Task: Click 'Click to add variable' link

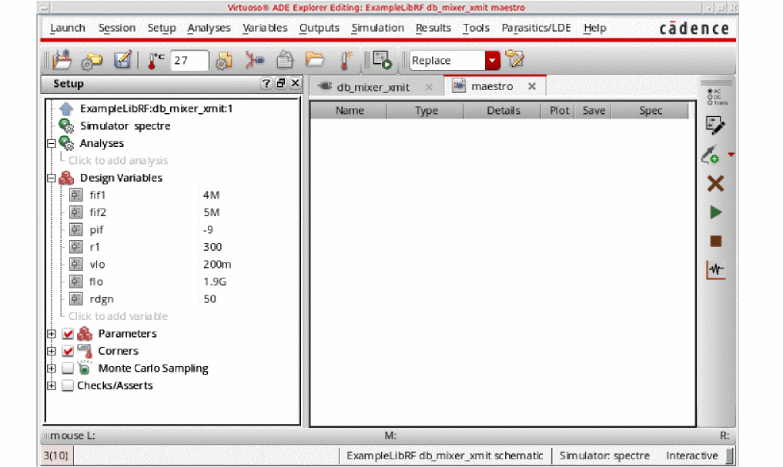Action: [118, 316]
